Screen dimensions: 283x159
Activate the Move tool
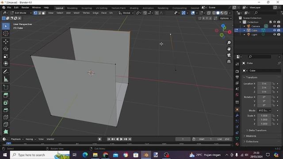coord(6,42)
